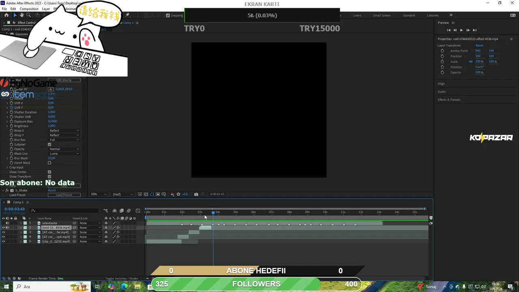Screen dimensions: 519x292
Task: Click the Opacity stopwatch icon
Action: point(442,72)
